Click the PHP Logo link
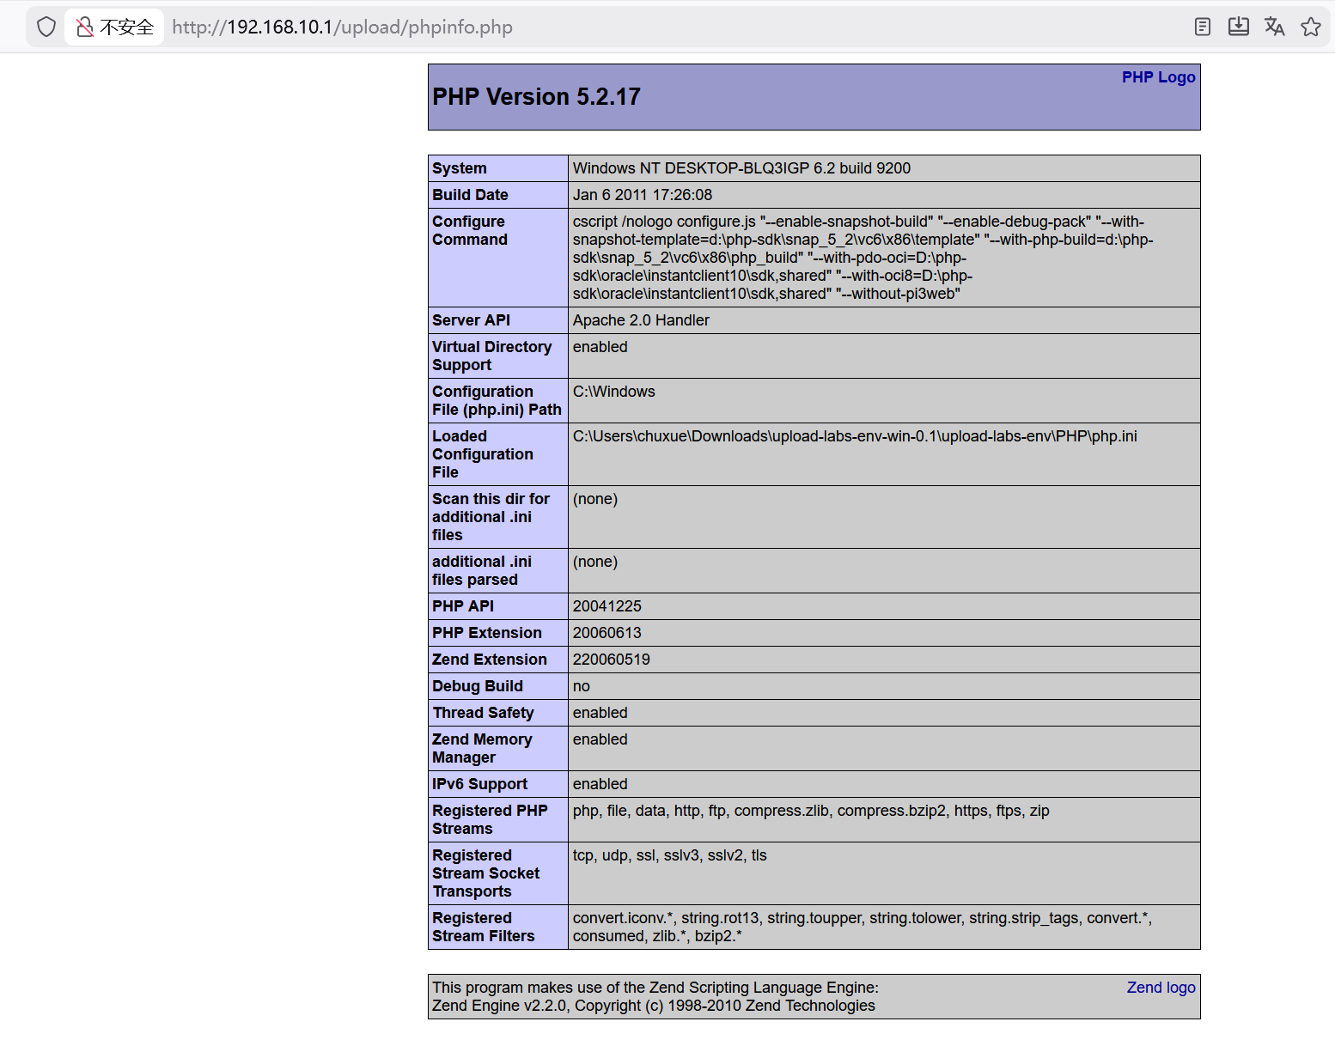This screenshot has height=1046, width=1335. click(x=1158, y=76)
